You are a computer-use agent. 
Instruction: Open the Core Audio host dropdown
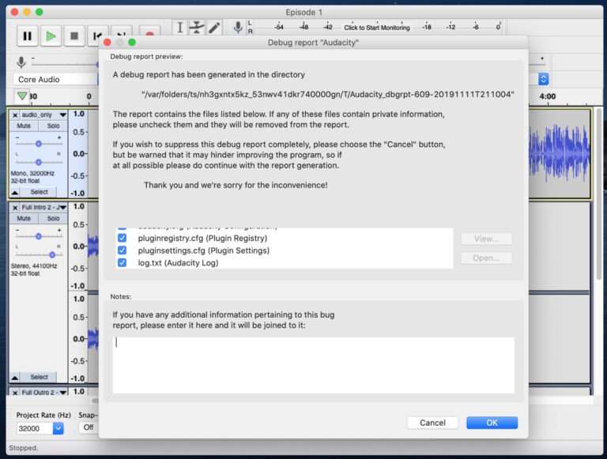(x=56, y=79)
